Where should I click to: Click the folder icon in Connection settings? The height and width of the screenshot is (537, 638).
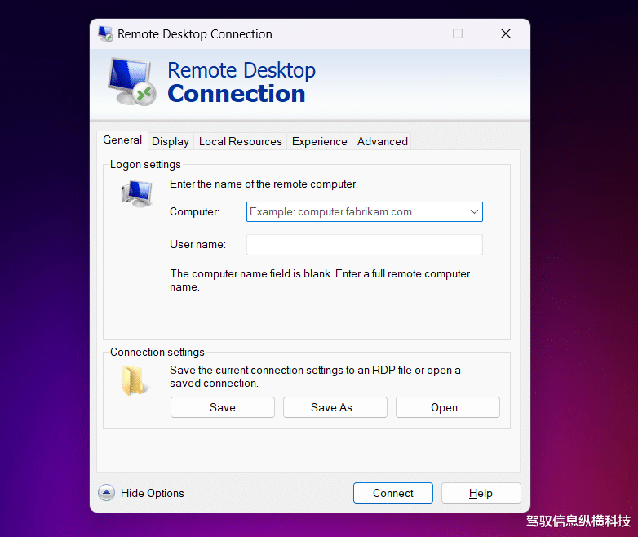tap(135, 380)
